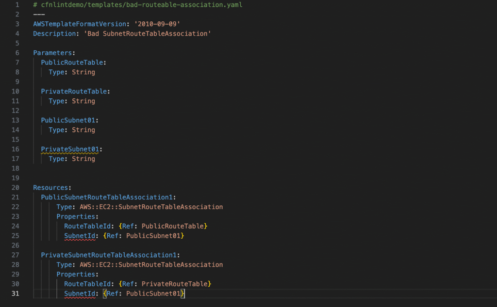This screenshot has height=307, width=497.
Task: Click the warning-underlined PrivateSubnet01 on line 16
Action: coord(70,149)
